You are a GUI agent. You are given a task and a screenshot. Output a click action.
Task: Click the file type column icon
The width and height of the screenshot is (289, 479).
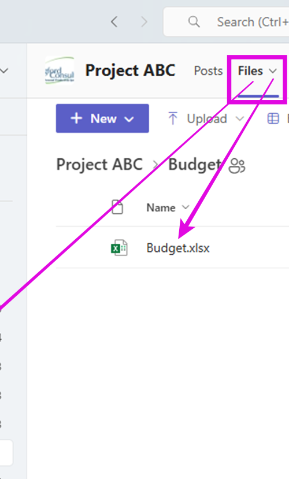tap(117, 207)
